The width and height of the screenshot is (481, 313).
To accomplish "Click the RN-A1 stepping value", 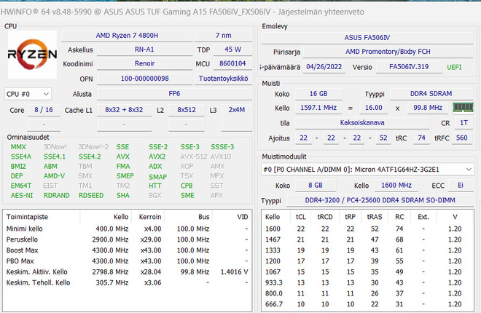I will pos(144,49).
